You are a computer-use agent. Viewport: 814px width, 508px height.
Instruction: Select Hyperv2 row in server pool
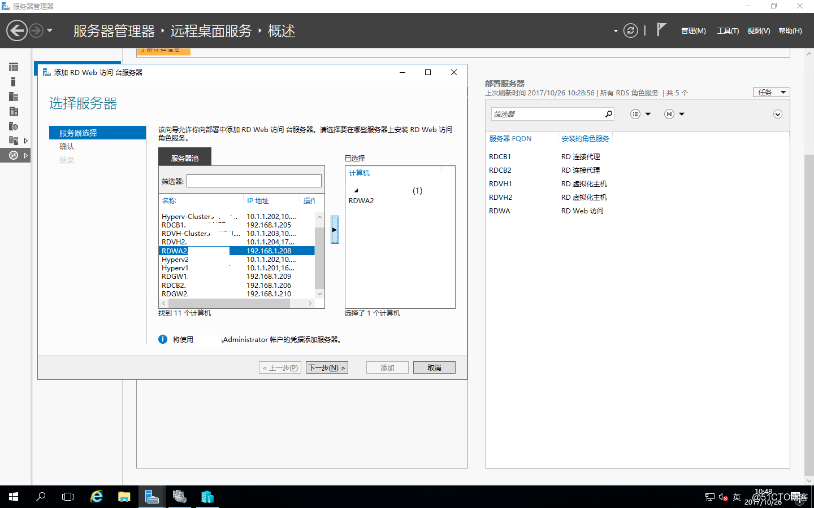coord(237,259)
